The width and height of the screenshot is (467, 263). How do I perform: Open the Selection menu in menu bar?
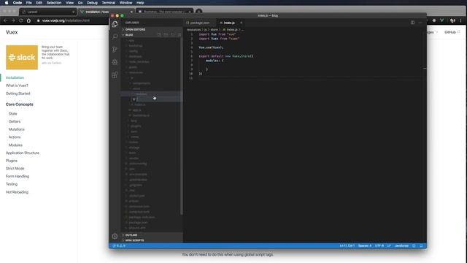coord(54,3)
